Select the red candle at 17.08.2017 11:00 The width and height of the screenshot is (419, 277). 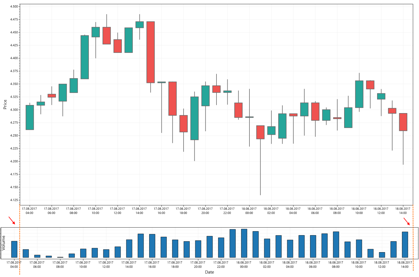(x=107, y=36)
